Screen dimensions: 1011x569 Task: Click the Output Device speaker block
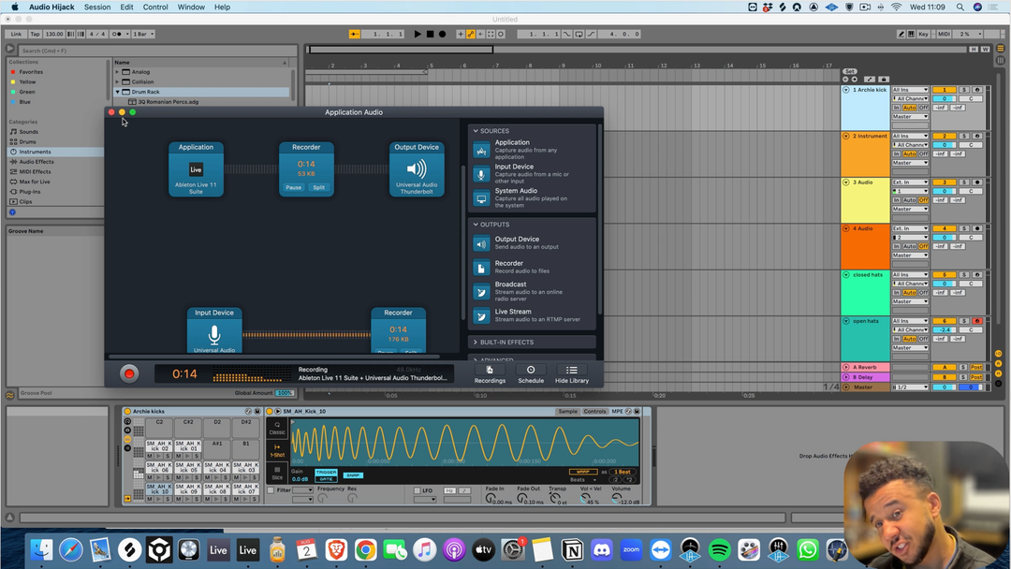417,170
